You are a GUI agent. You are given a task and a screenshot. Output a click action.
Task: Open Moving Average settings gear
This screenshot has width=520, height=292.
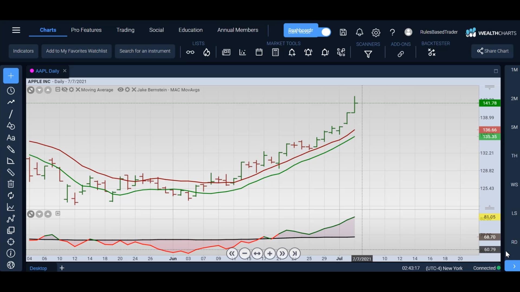pyautogui.click(x=71, y=89)
